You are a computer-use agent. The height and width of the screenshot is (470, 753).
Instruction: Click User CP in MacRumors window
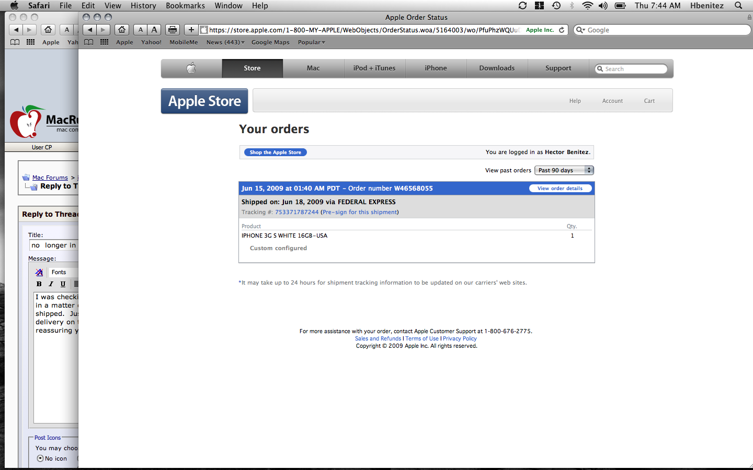tap(42, 147)
